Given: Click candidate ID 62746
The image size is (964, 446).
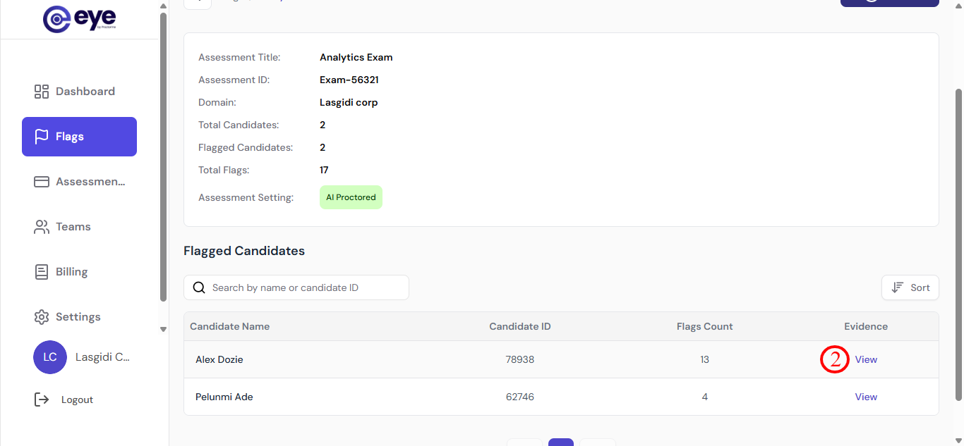Looking at the screenshot, I should (520, 397).
